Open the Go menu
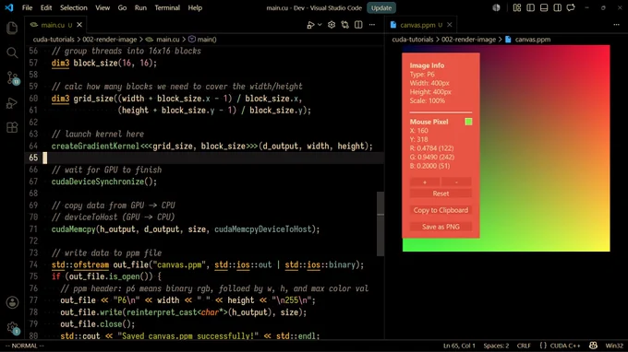The height and width of the screenshot is (352, 628). pyautogui.click(x=122, y=7)
